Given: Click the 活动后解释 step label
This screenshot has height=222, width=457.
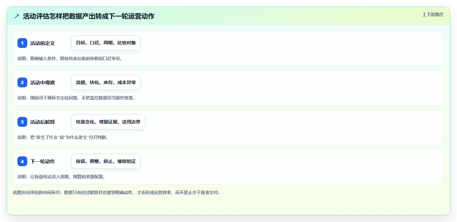Looking at the screenshot, I should [x=42, y=122].
